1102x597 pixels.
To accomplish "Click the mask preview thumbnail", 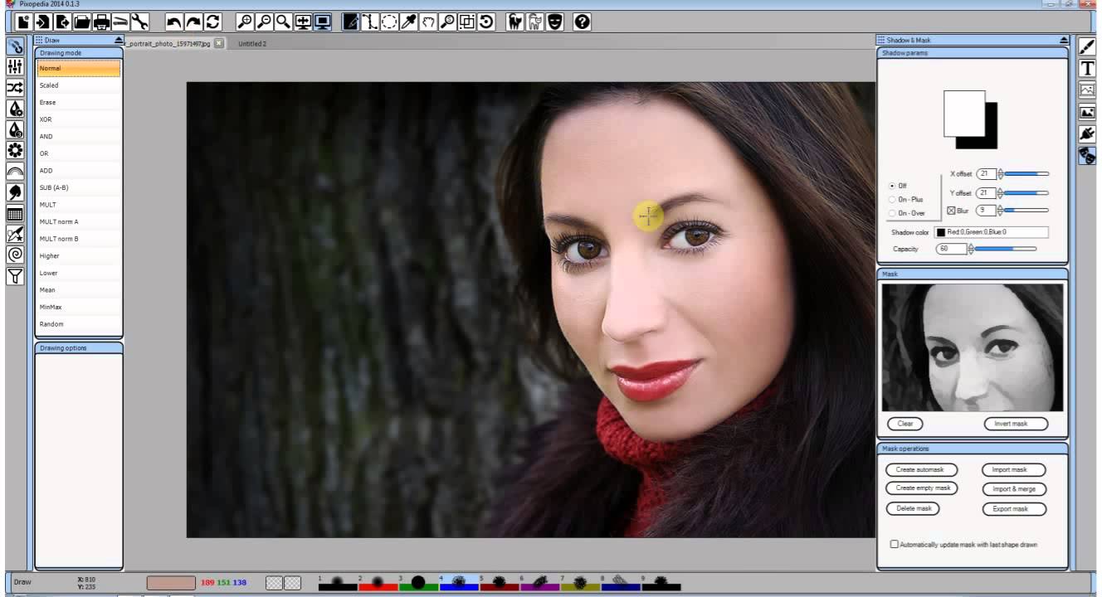I will coord(973,347).
